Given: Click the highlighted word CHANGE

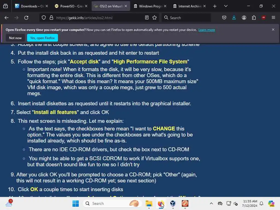Looking at the screenshot, I should click(x=164, y=129).
